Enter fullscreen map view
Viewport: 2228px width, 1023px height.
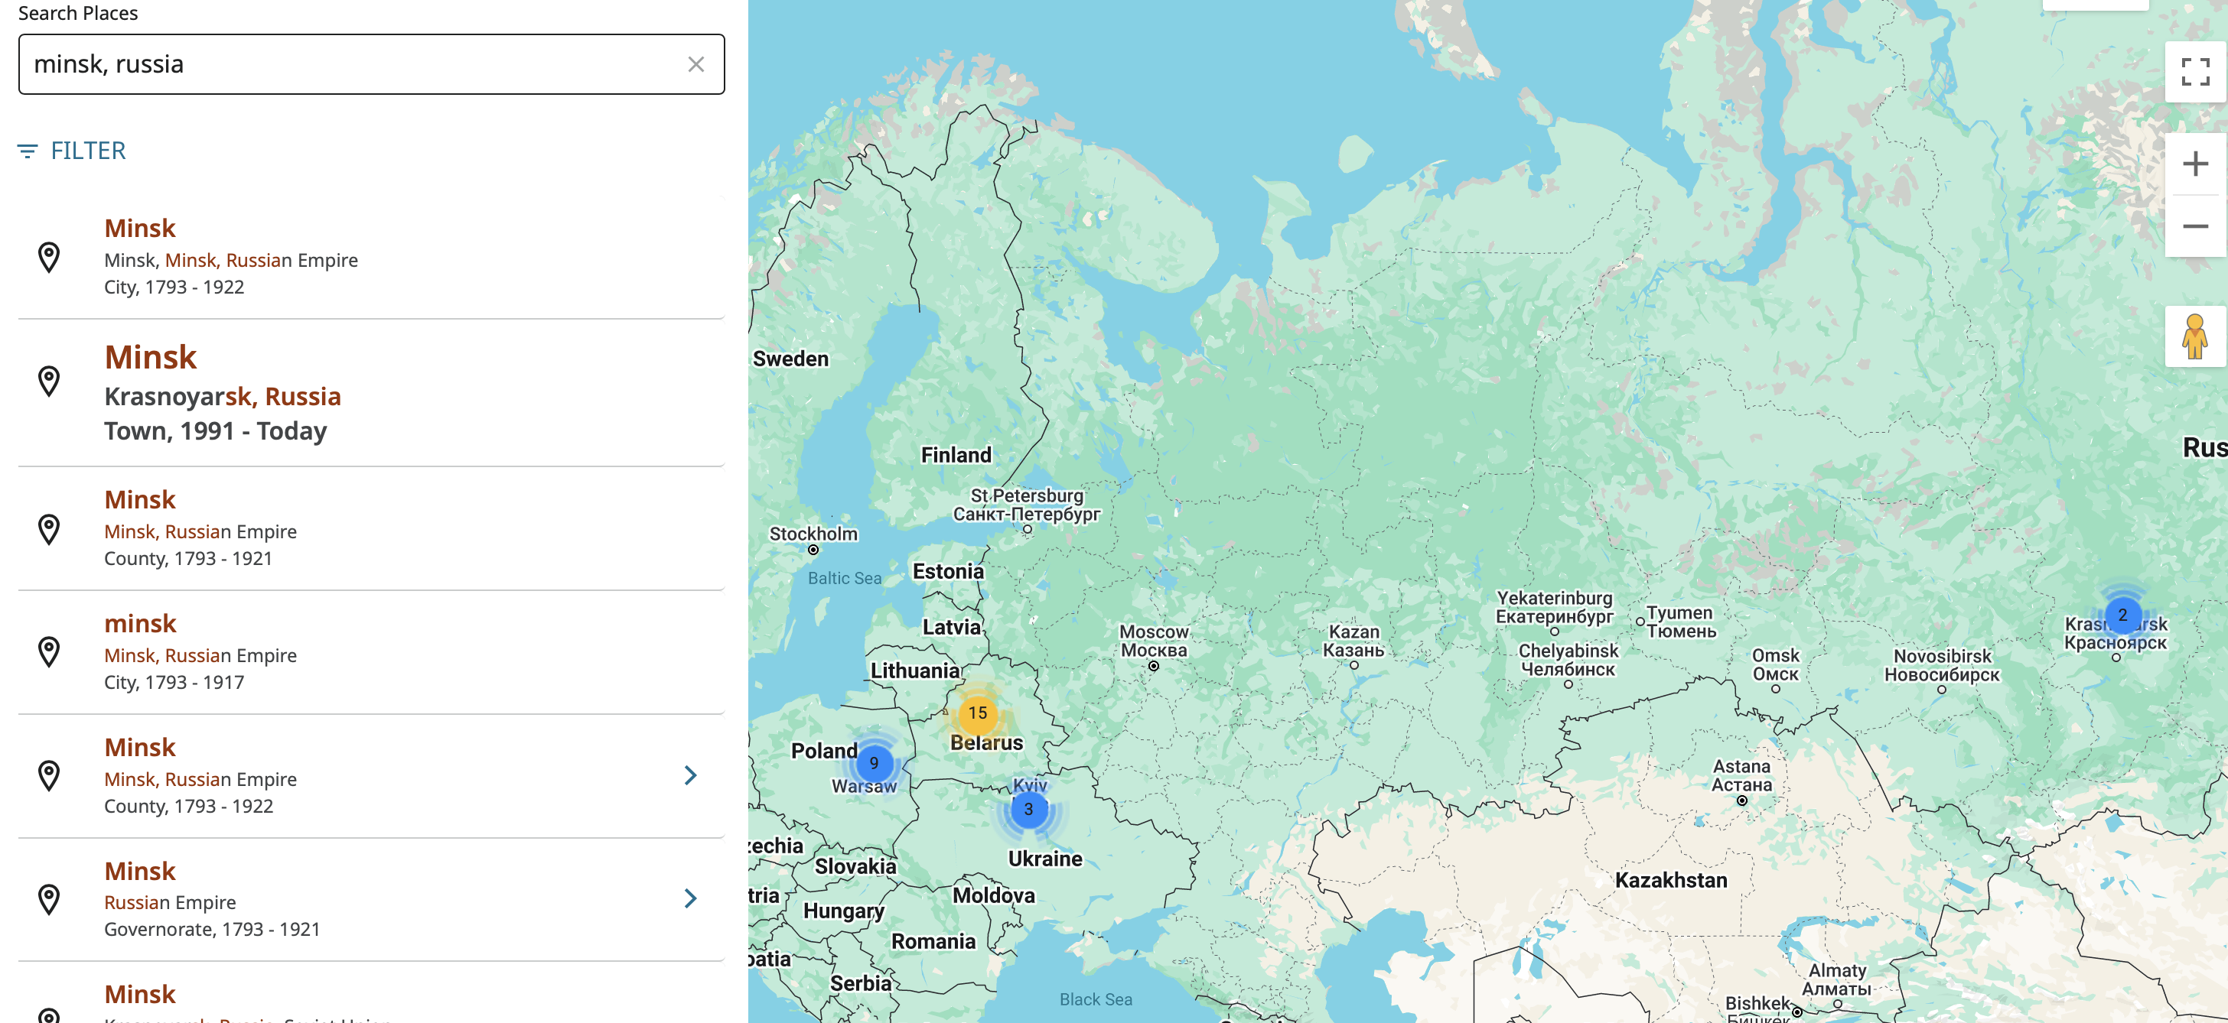pos(2194,72)
